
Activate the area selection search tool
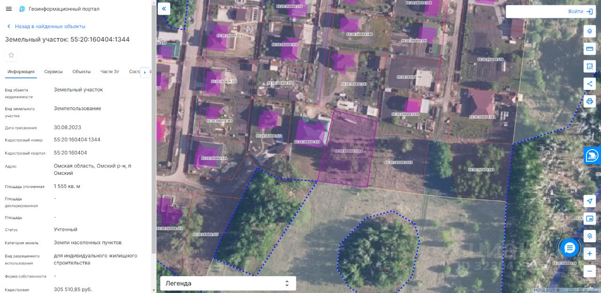[590, 66]
